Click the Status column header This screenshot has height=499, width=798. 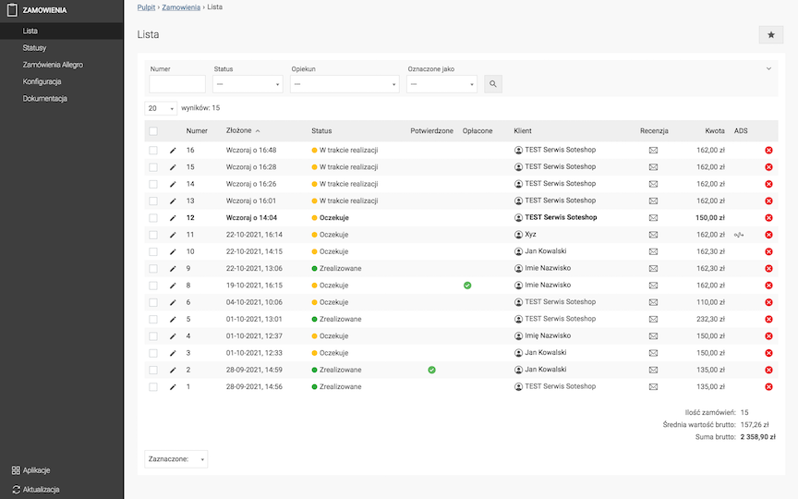coord(321,131)
